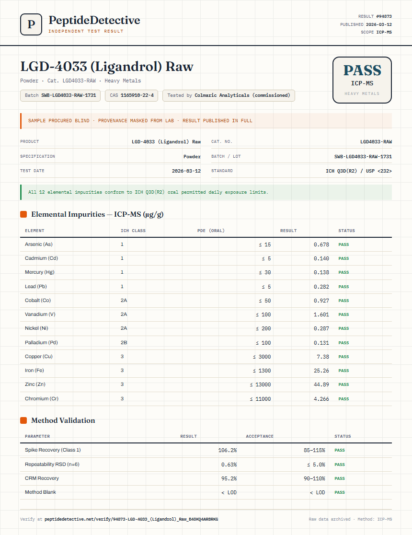Click the Iron (Fe) row label
The height and width of the screenshot is (535, 412).
34,371
